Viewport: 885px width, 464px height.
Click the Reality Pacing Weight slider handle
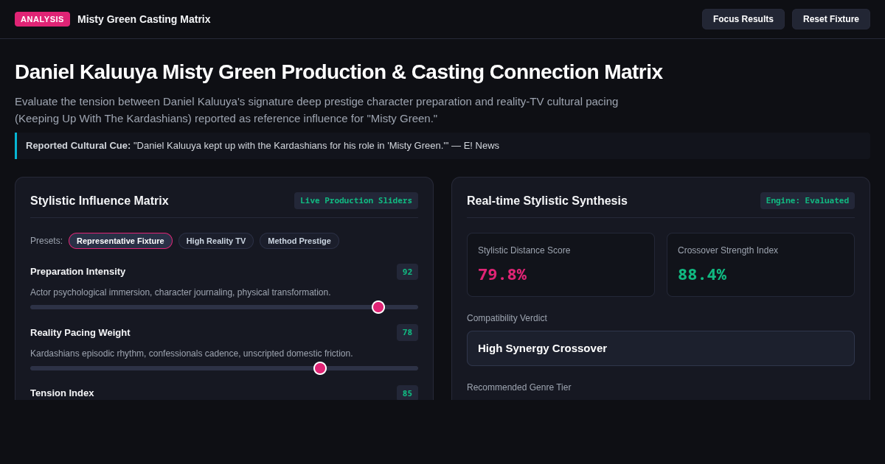click(320, 368)
